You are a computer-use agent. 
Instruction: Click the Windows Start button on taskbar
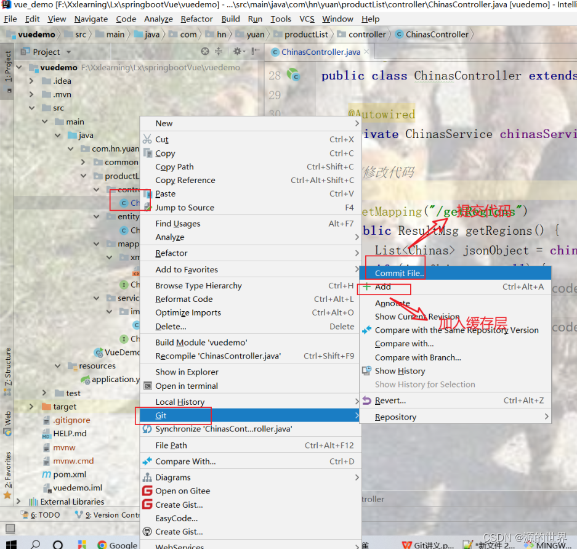pos(12,545)
